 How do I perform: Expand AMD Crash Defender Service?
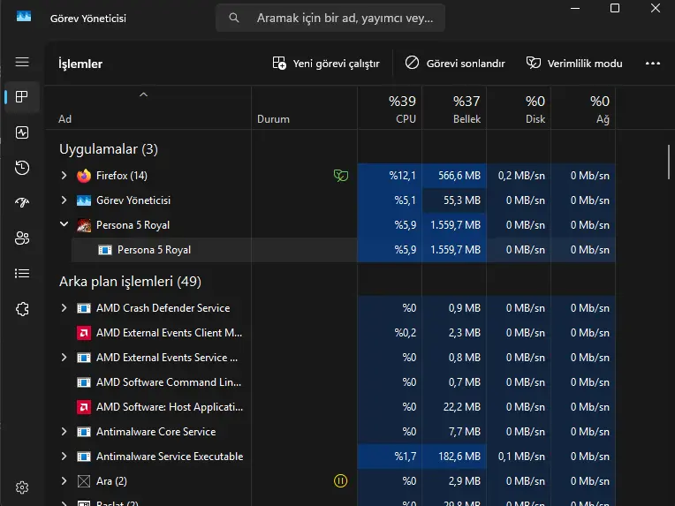(64, 307)
